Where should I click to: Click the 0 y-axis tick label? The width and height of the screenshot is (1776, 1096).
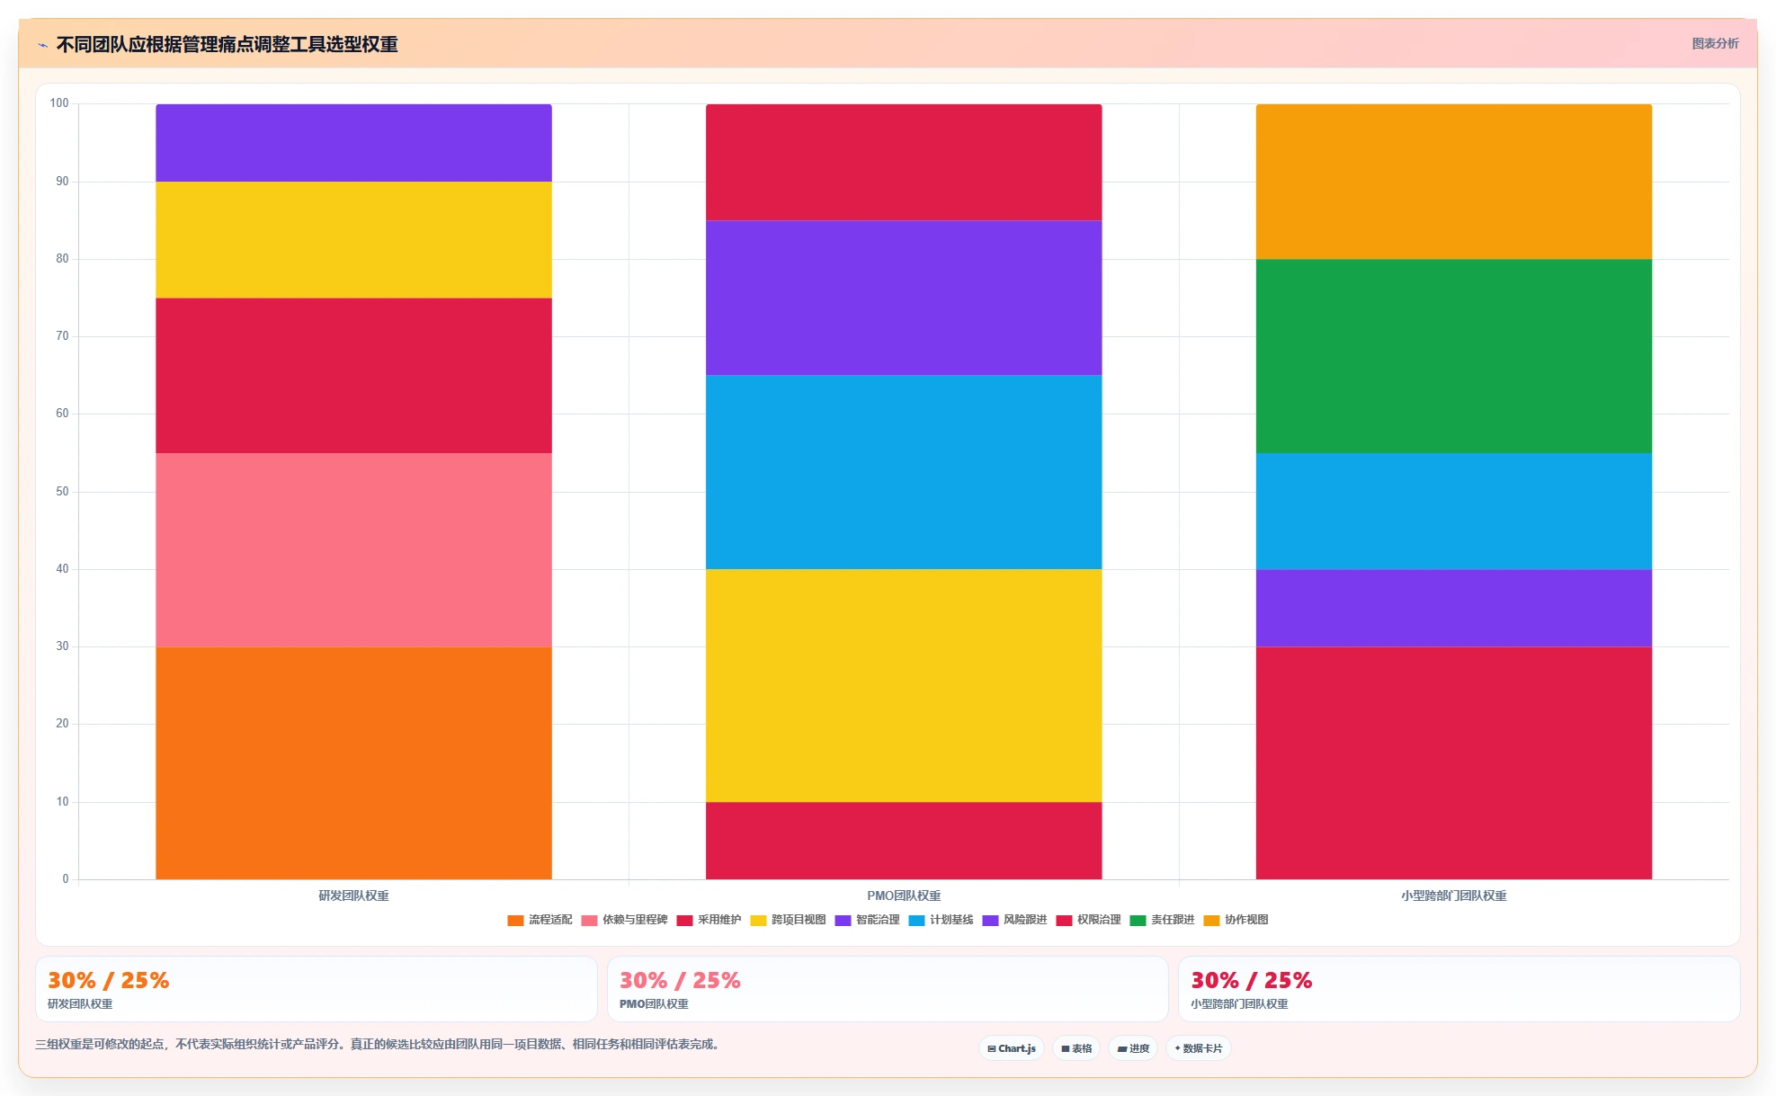(66, 879)
